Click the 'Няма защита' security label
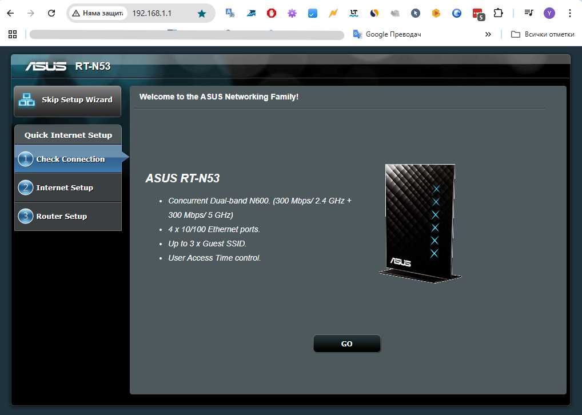This screenshot has width=582, height=415. [x=103, y=13]
